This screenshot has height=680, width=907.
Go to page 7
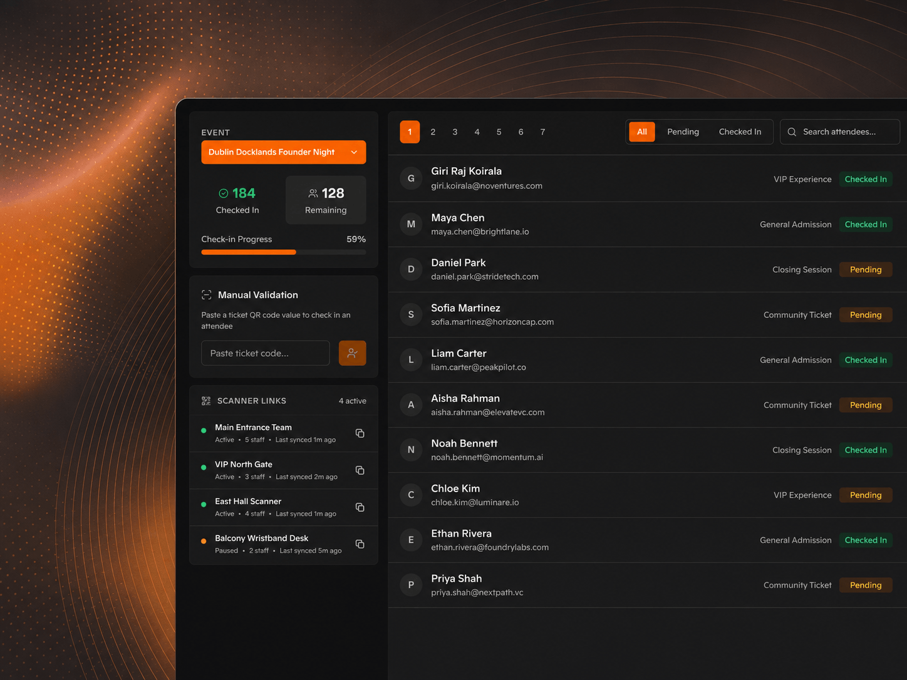tap(542, 132)
